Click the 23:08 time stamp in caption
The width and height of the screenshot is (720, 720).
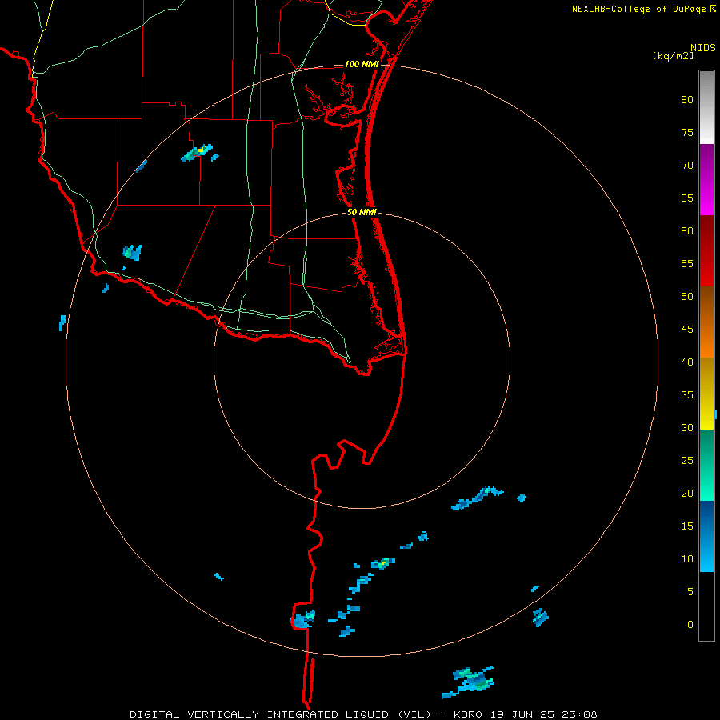point(581,714)
